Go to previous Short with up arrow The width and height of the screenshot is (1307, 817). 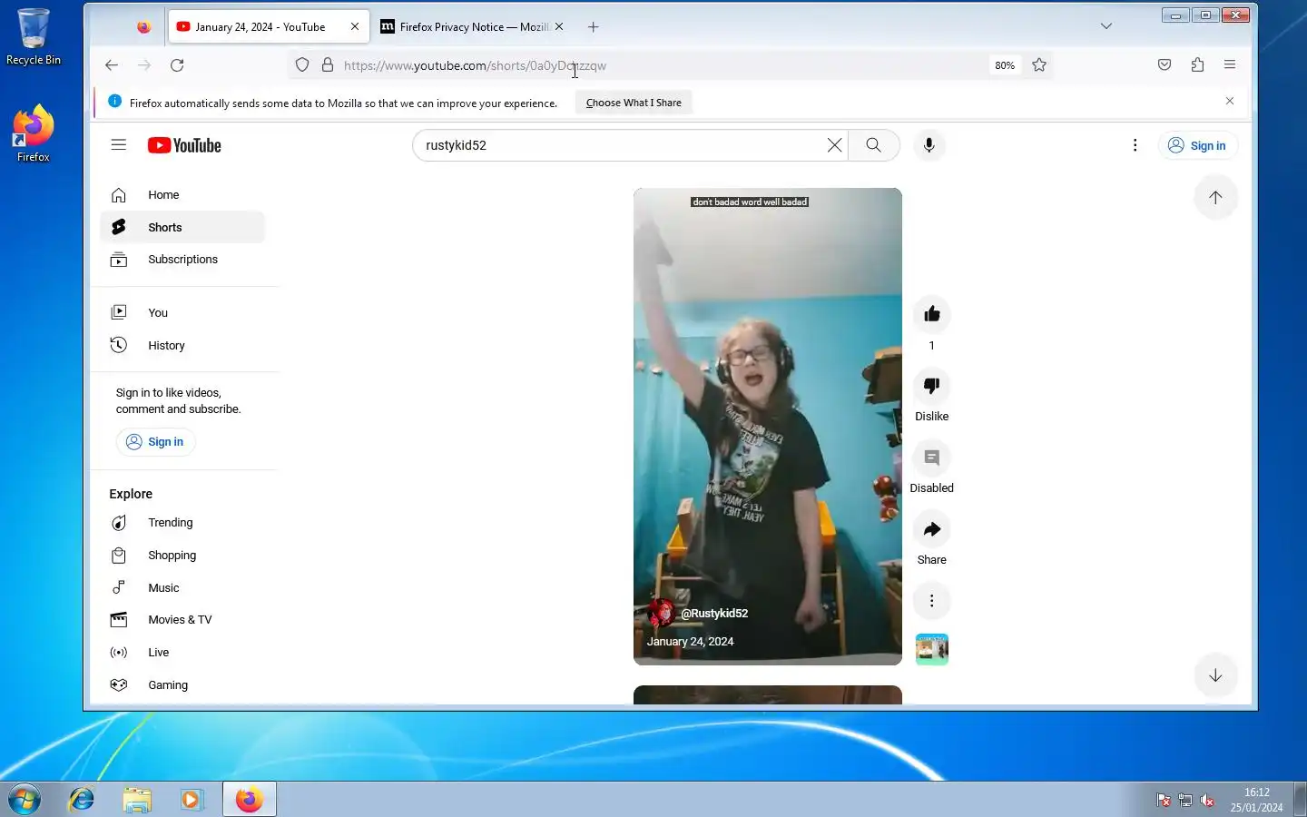click(x=1215, y=197)
